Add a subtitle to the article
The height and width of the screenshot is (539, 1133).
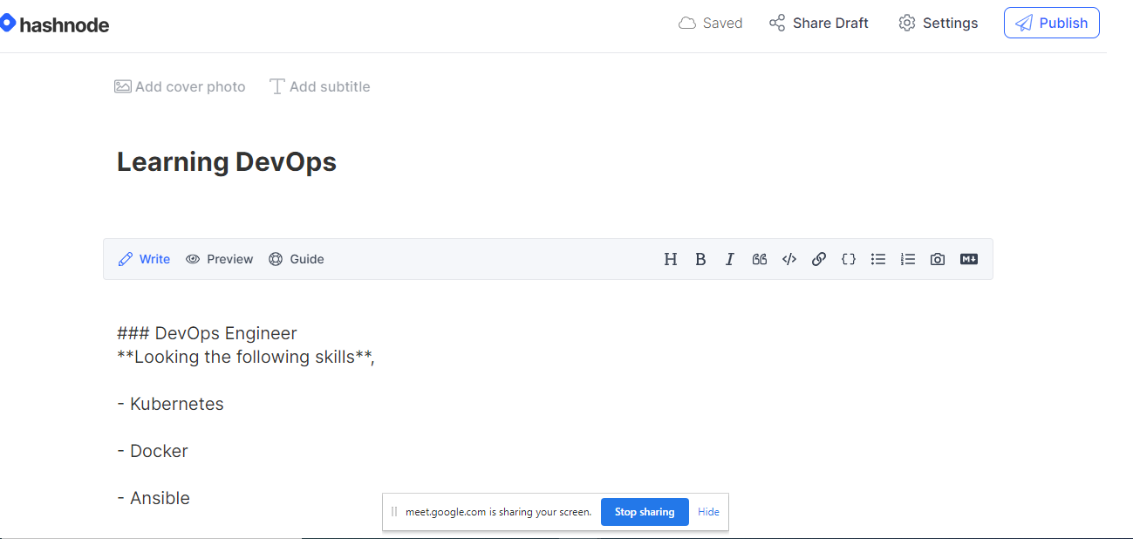320,86
